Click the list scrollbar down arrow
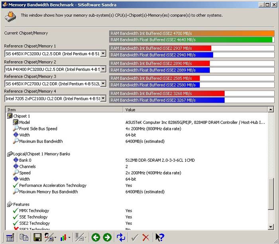Screen dimensions: 279x244 (271, 227)
